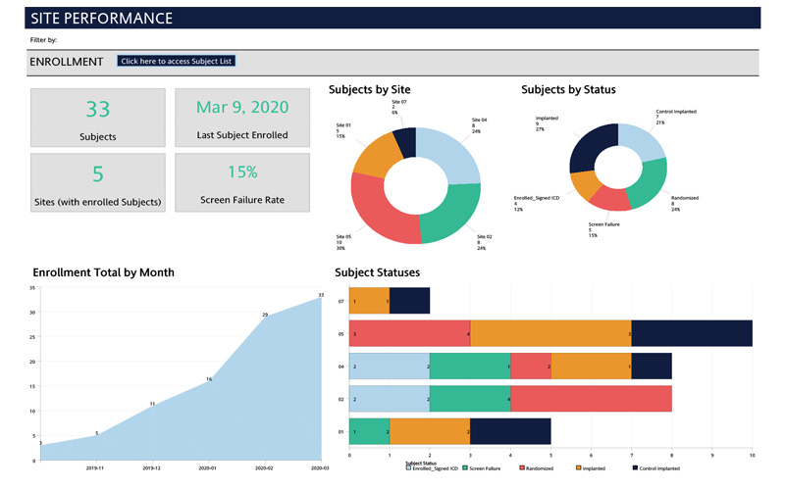Select the light blue bar segment in row 02
785x490 pixels.
(x=389, y=397)
